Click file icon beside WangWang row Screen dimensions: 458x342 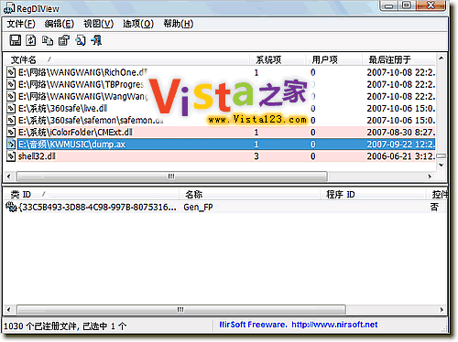click(11, 96)
